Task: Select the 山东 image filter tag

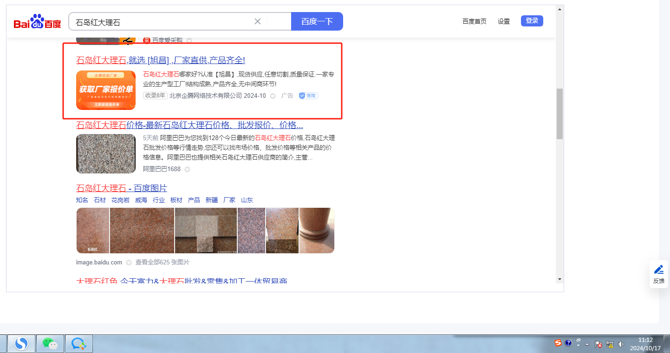Action: [247, 200]
